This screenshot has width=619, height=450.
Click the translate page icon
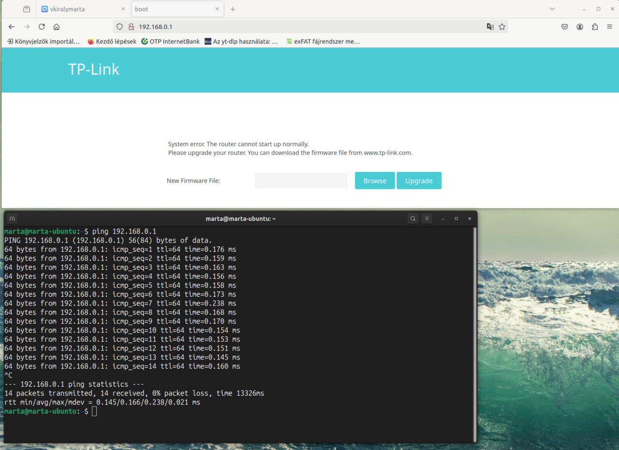point(490,27)
